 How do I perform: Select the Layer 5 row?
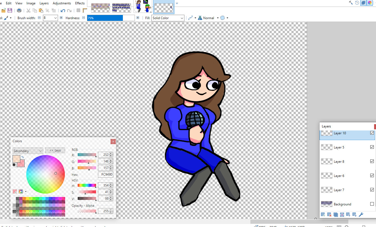click(x=347, y=147)
